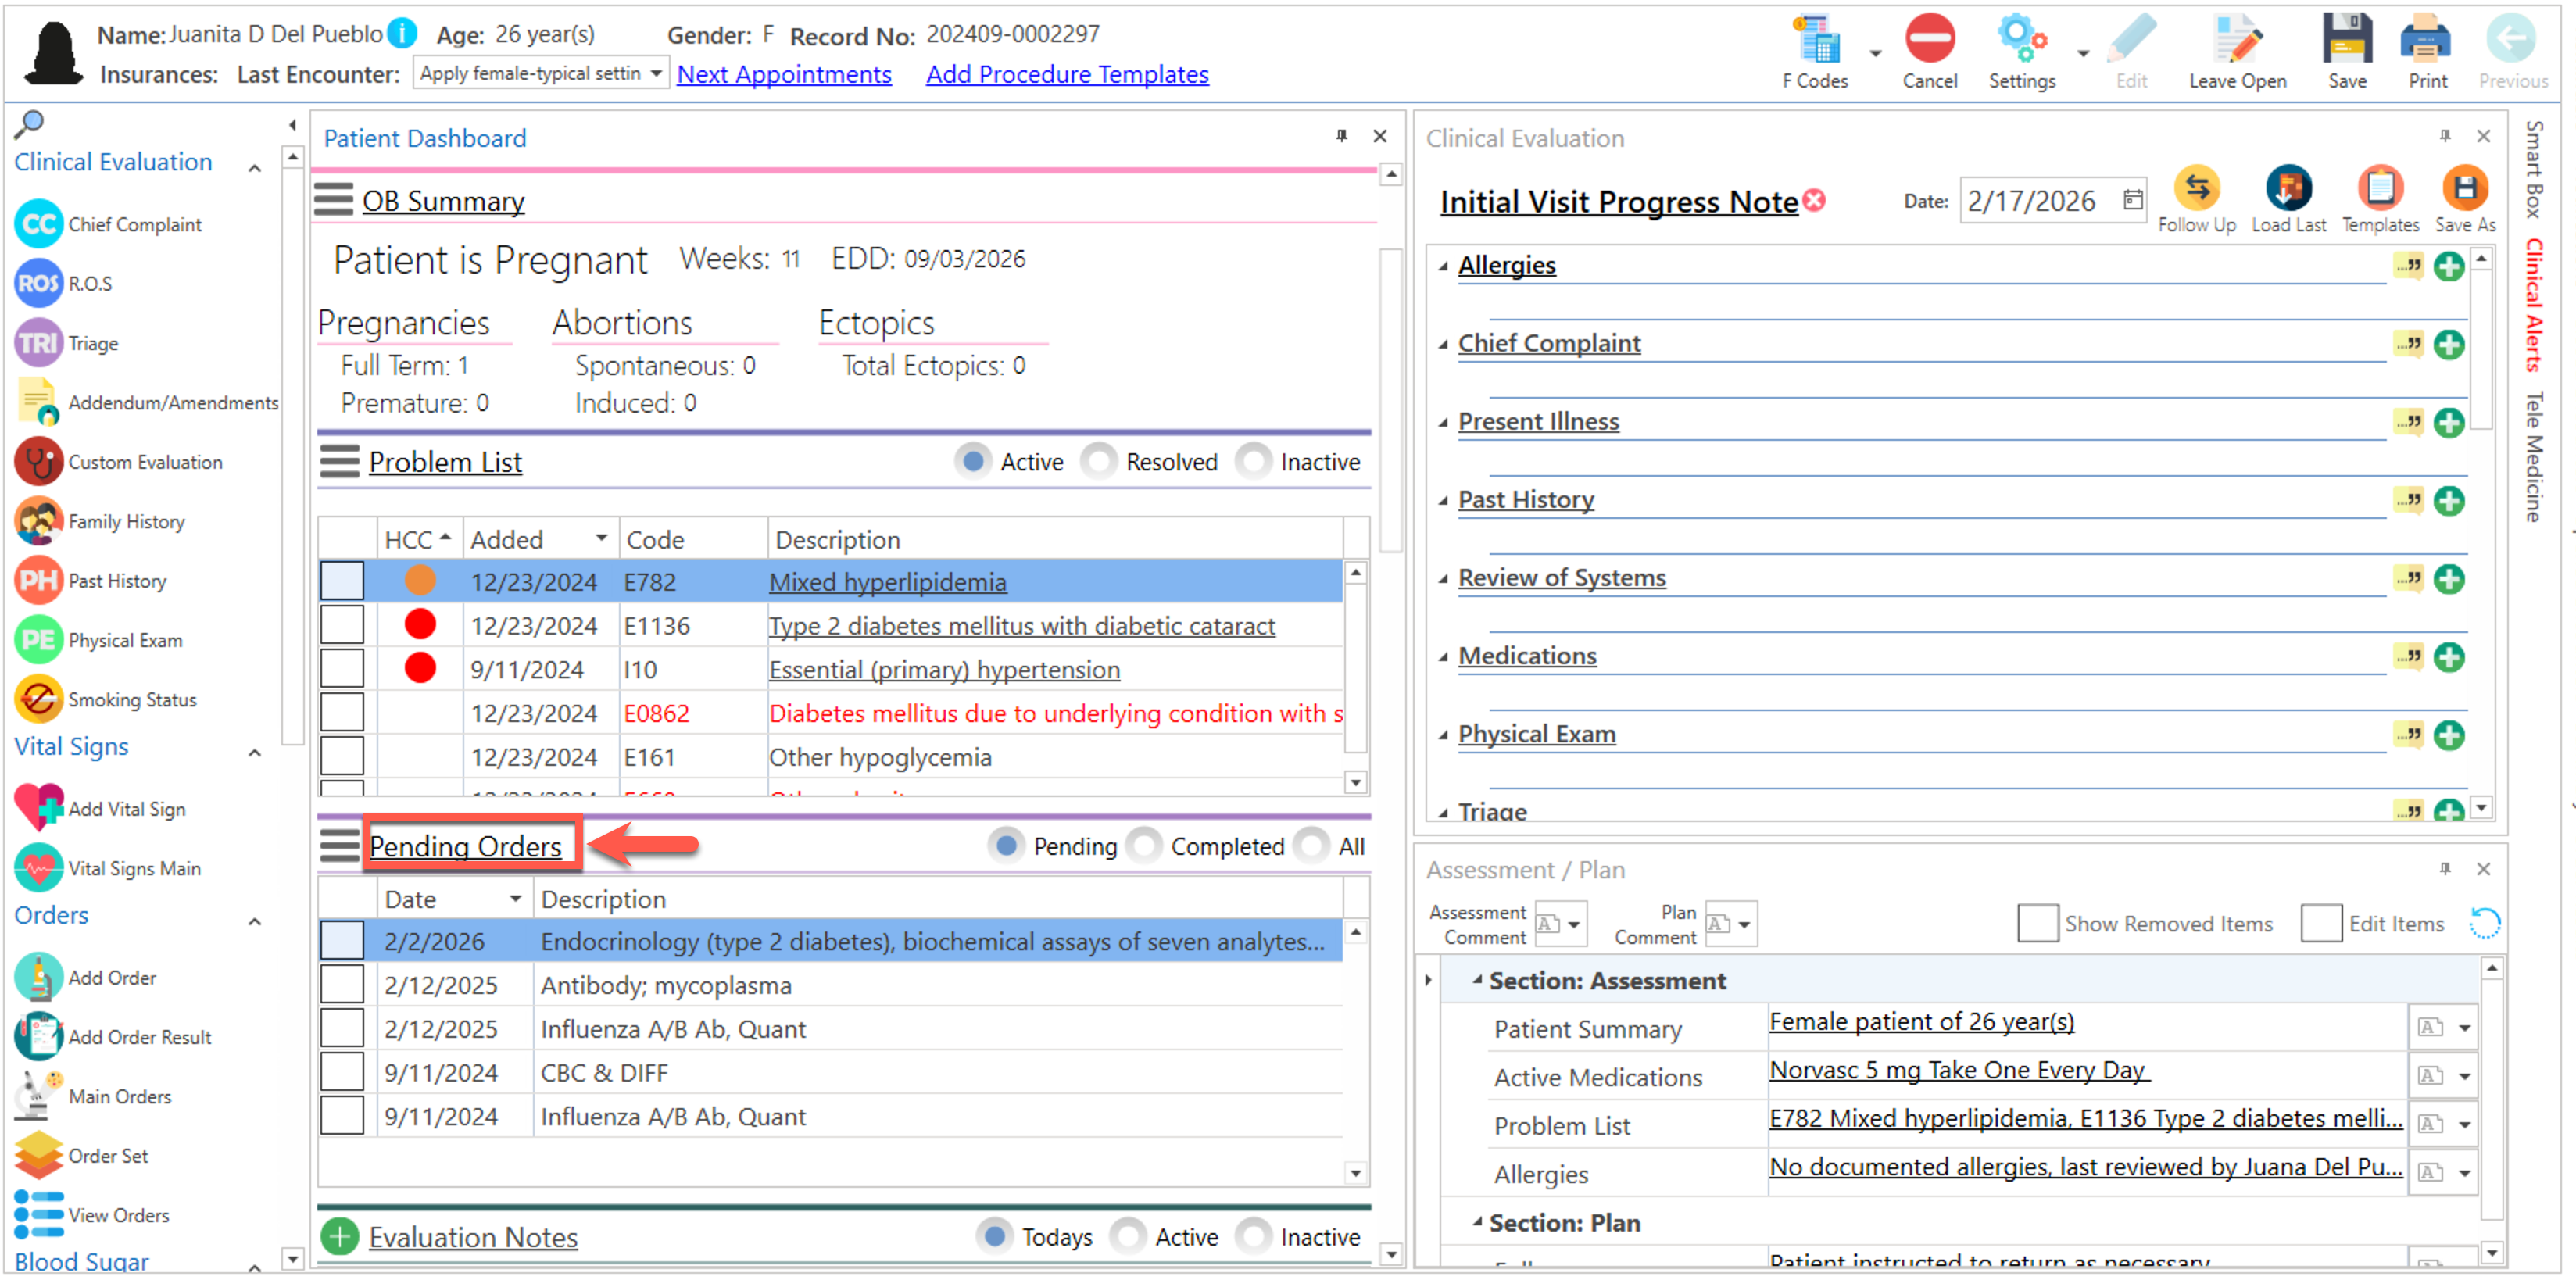Open Assessment Comment dropdown
Viewport: 2576px width, 1280px height.
pyautogui.click(x=1574, y=925)
